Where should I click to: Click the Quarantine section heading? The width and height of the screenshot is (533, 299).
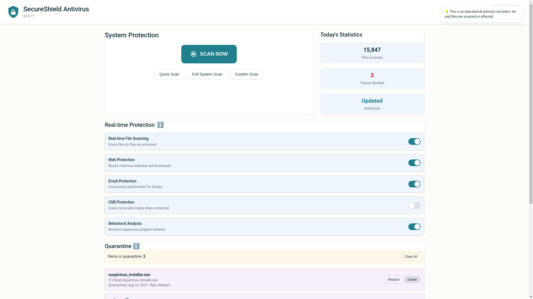[x=118, y=246]
